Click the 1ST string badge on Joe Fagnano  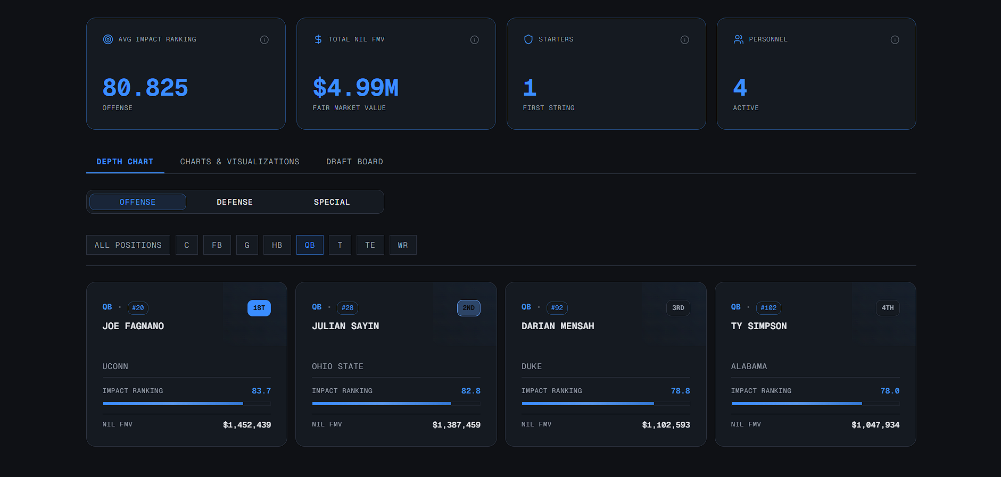pos(259,308)
